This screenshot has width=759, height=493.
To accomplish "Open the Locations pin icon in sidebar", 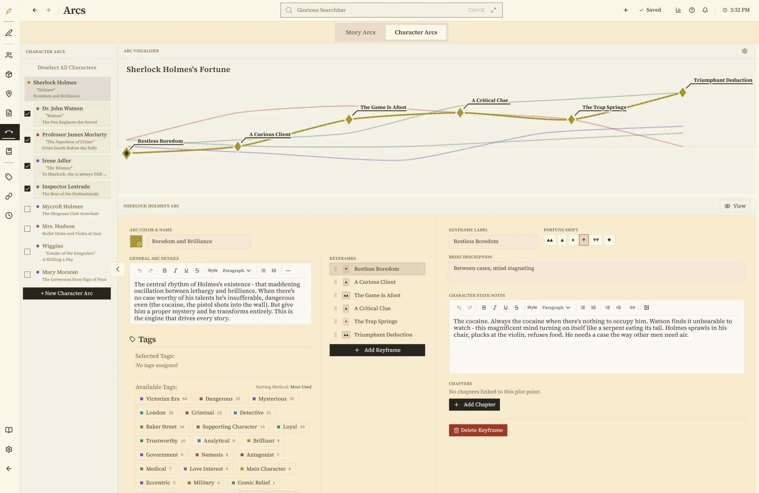I will 9,94.
